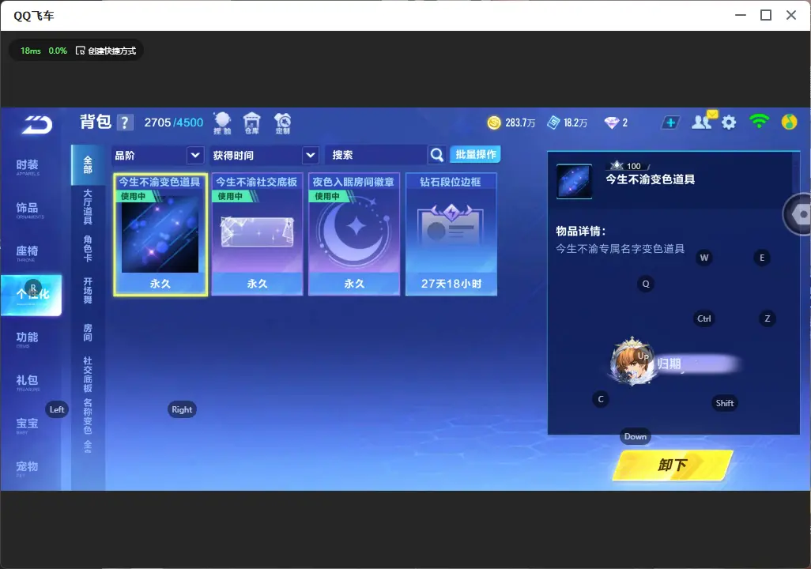
Task: Open the 饰品 sidebar category
Action: tap(31, 209)
